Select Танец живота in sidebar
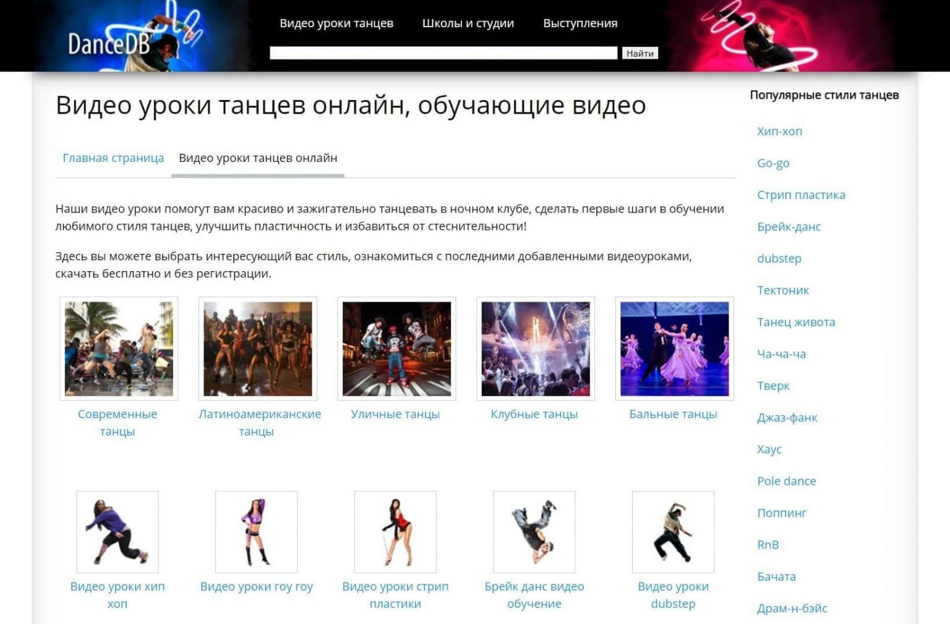950x624 pixels. click(x=796, y=323)
